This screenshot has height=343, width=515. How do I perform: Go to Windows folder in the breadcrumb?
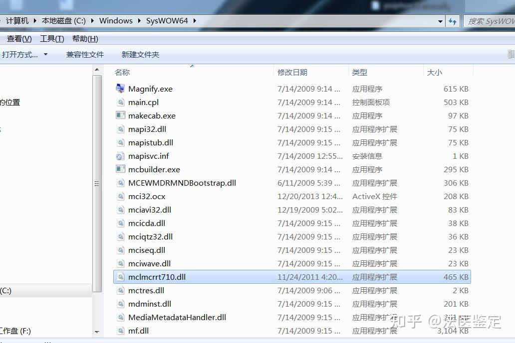116,20
